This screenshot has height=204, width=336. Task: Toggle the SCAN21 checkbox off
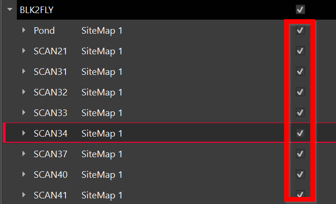pyautogui.click(x=300, y=51)
